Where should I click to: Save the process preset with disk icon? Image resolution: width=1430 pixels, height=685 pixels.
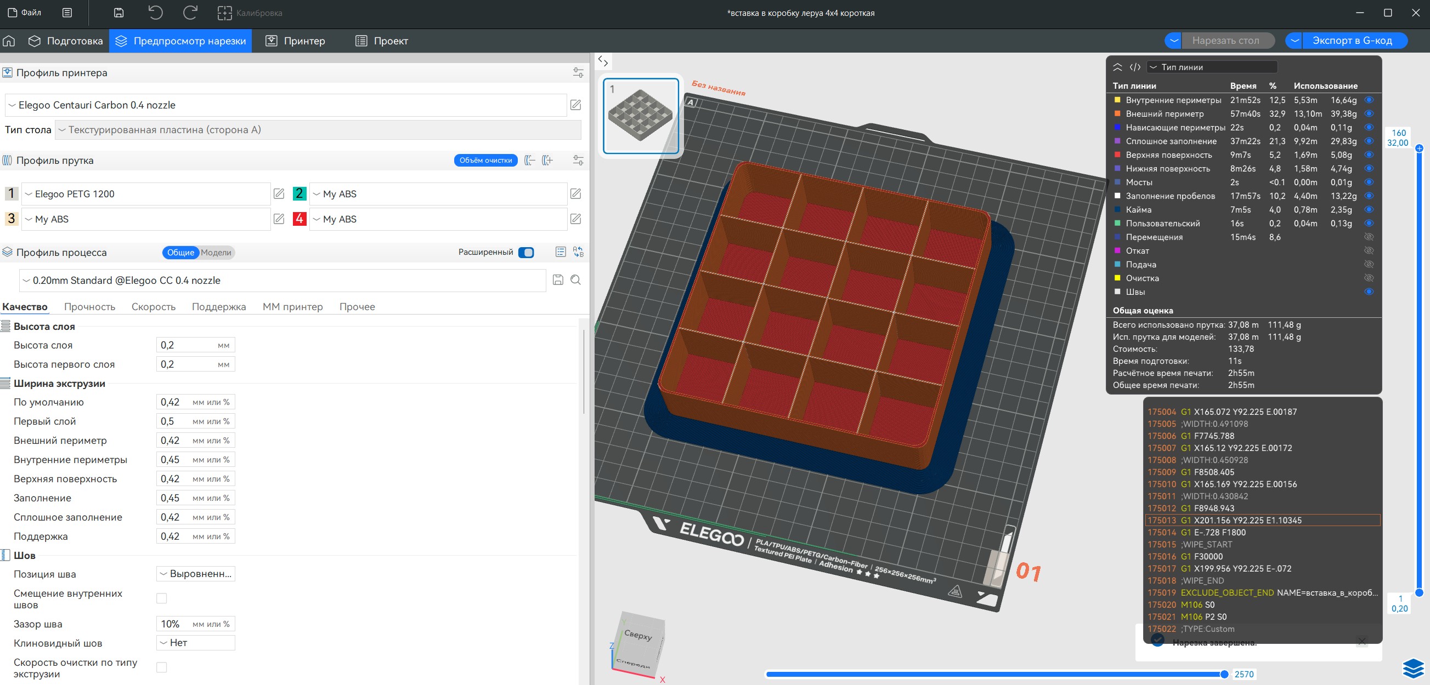point(558,280)
